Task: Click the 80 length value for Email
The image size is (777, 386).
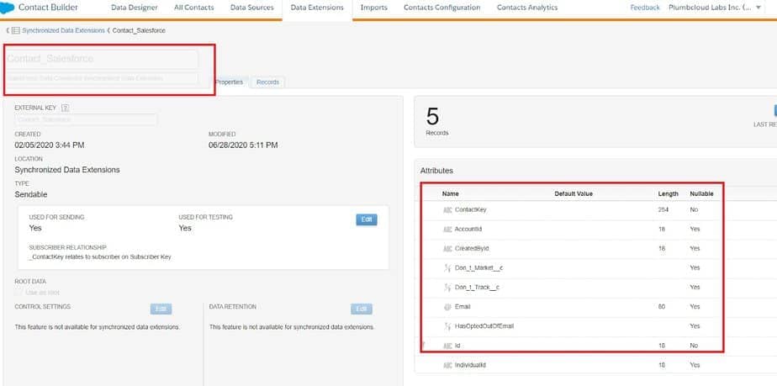Action: pyautogui.click(x=662, y=307)
